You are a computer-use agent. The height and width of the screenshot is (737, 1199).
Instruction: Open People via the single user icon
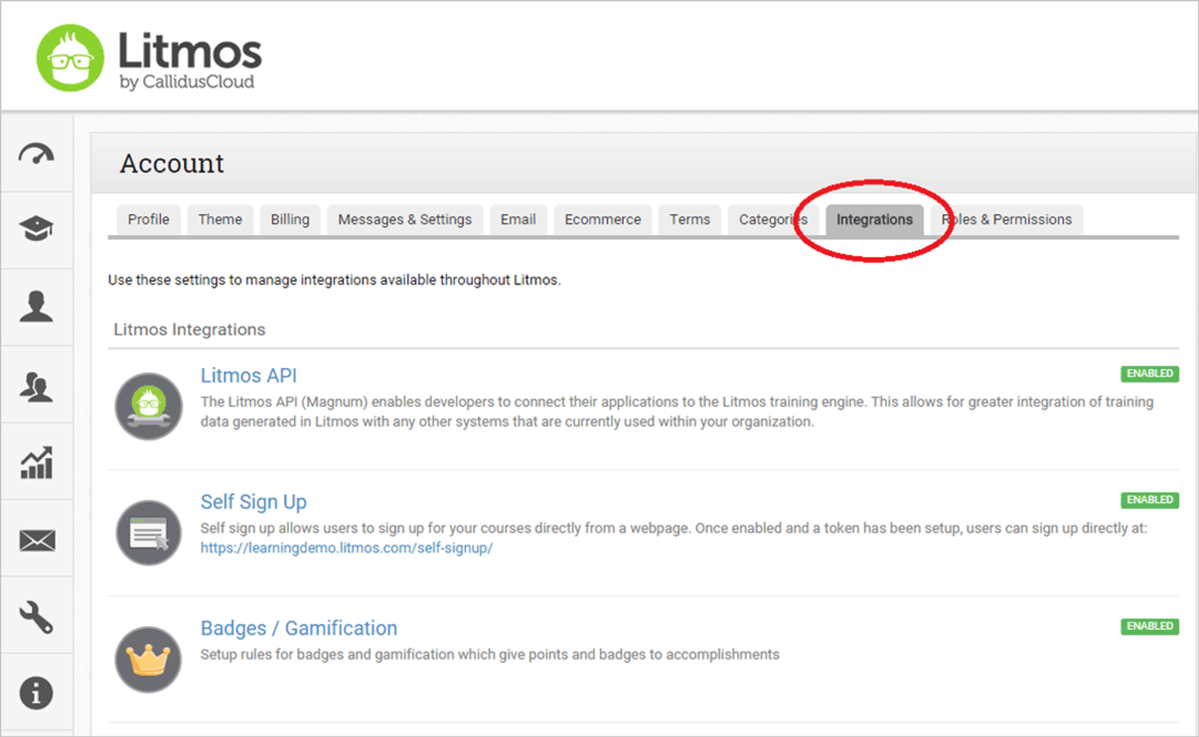tap(37, 307)
